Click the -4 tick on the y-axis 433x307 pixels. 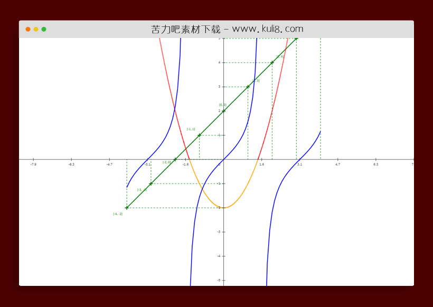(221, 256)
